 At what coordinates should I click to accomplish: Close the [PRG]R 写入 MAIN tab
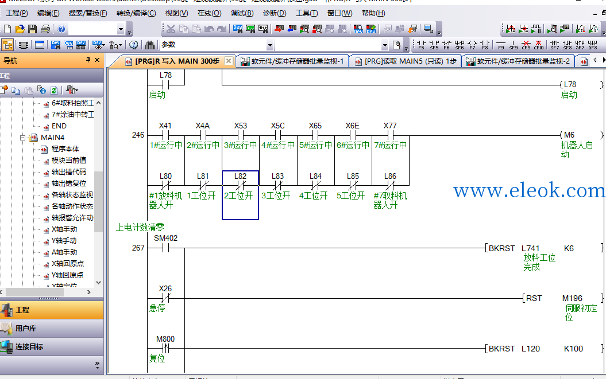click(229, 61)
